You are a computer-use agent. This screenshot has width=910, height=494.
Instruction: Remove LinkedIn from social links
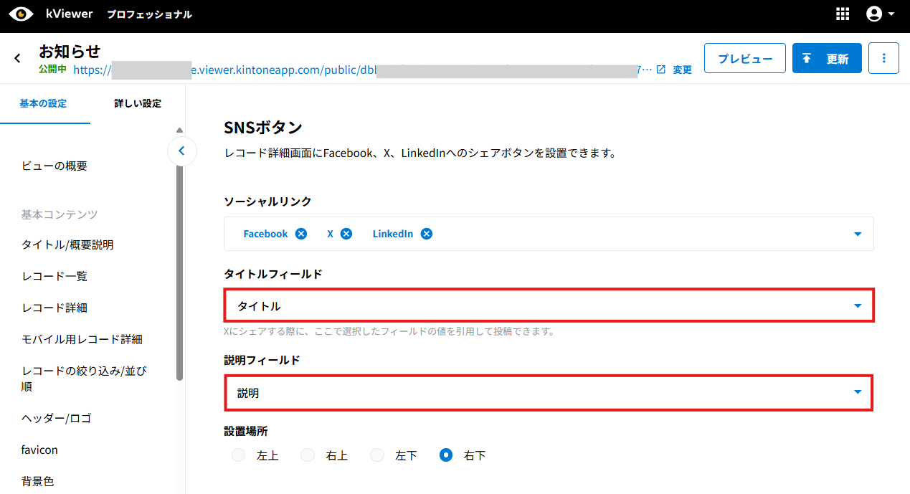click(427, 234)
